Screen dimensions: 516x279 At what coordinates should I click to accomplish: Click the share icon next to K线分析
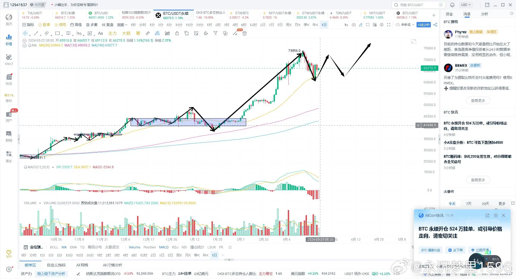click(x=435, y=25)
